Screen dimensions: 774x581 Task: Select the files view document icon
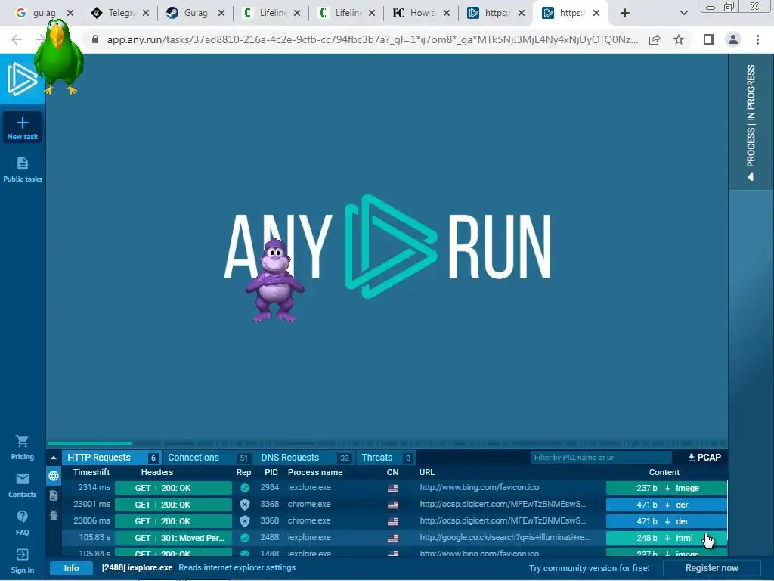pos(54,496)
